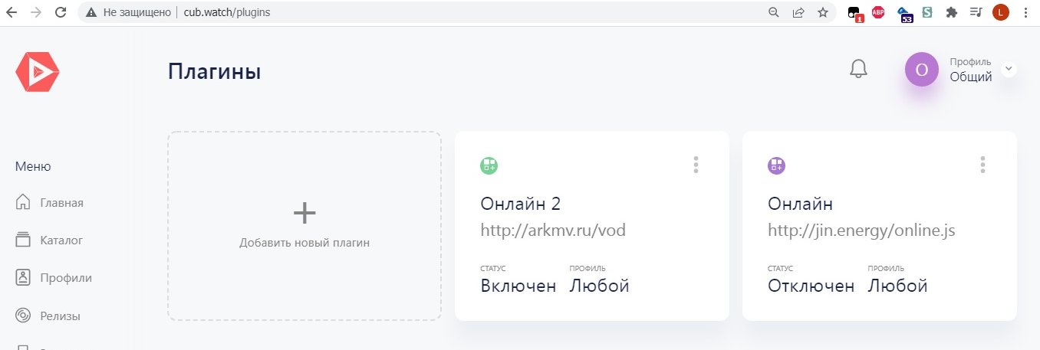Open Каталог in the sidebar menu
The height and width of the screenshot is (350, 1040).
61,240
